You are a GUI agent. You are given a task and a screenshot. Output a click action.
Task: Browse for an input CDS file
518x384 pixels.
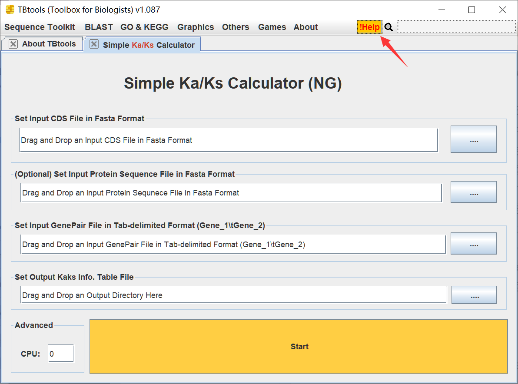[x=473, y=139]
